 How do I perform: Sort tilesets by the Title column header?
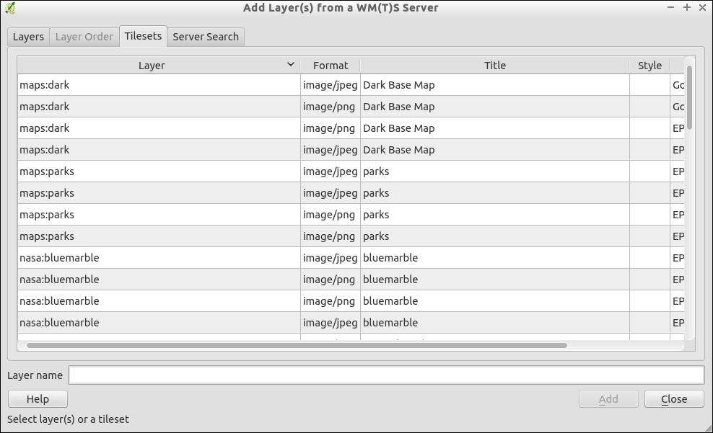click(x=495, y=66)
